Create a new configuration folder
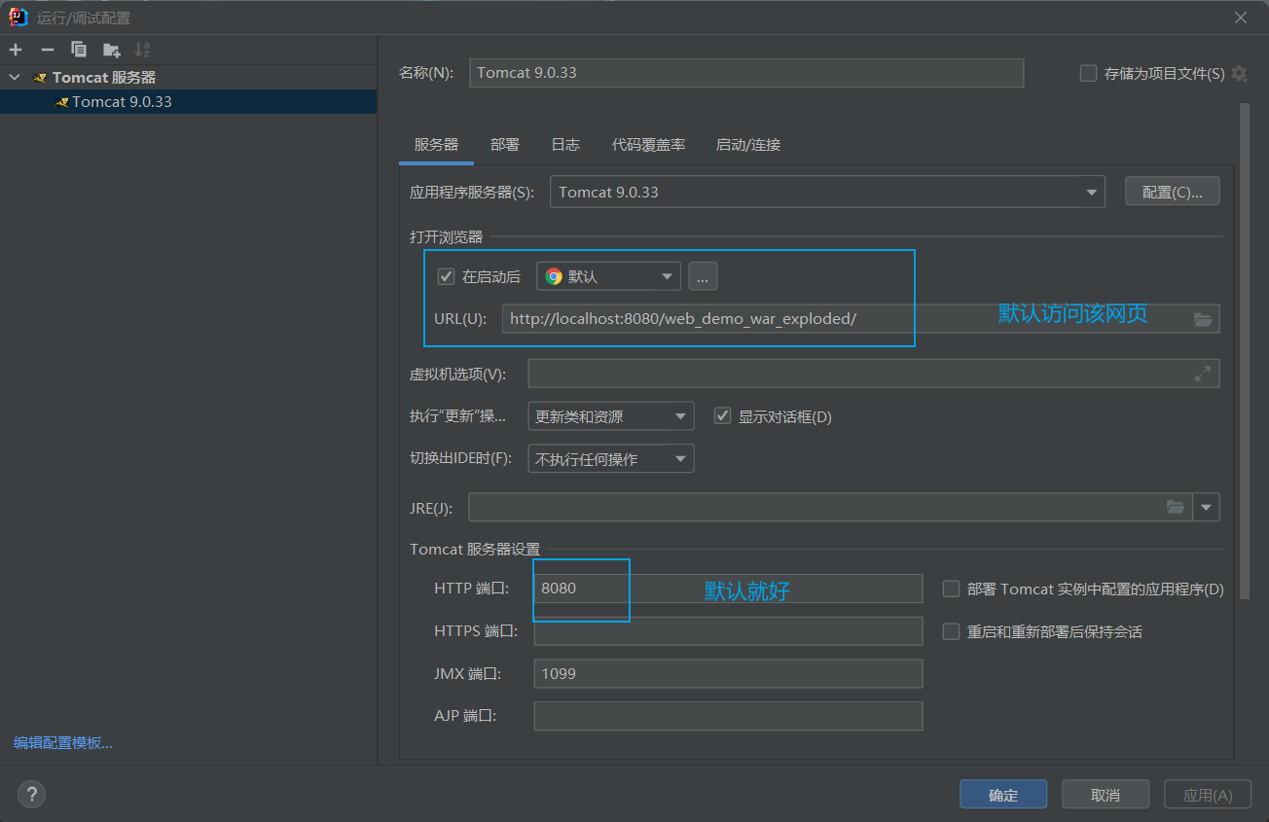Image resolution: width=1269 pixels, height=822 pixels. tap(112, 50)
